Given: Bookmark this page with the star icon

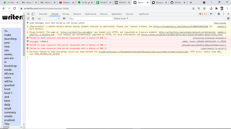Looking at the screenshot, I should click(204, 9).
